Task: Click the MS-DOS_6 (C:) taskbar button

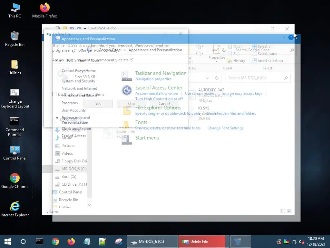Action: [152, 242]
